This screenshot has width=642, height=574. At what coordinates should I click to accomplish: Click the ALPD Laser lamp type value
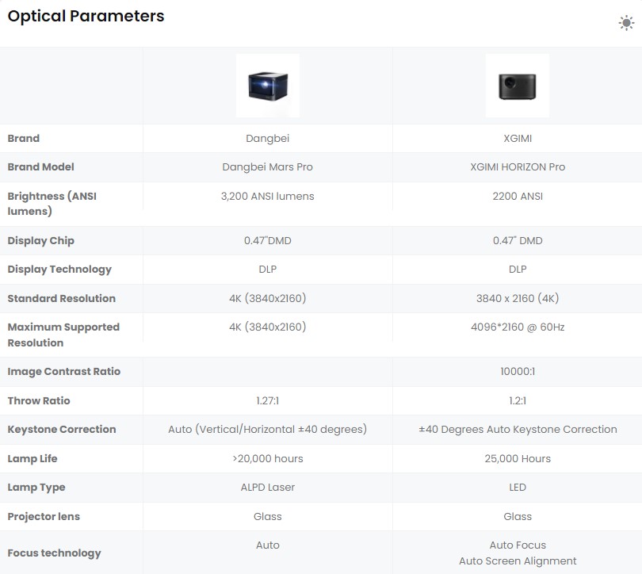pyautogui.click(x=268, y=488)
